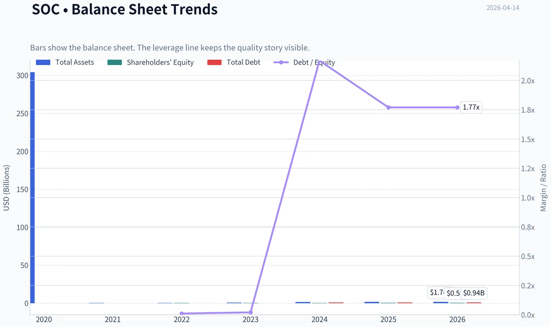Select the Debt / Equity line marker at 2022
The image size is (551, 327).
point(182,314)
